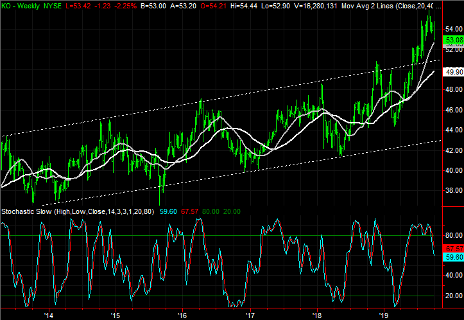Click the red 67.57 stochastic value in header
Image resolution: width=464 pixels, height=320 pixels.
point(190,211)
